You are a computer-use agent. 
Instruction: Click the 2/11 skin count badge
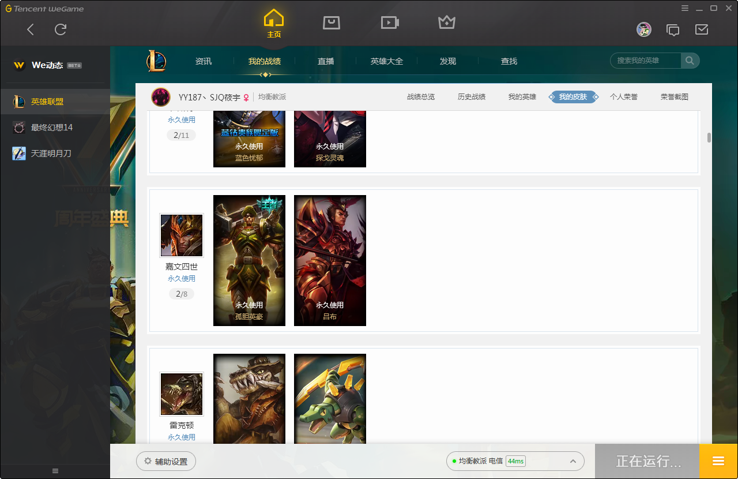(x=182, y=136)
